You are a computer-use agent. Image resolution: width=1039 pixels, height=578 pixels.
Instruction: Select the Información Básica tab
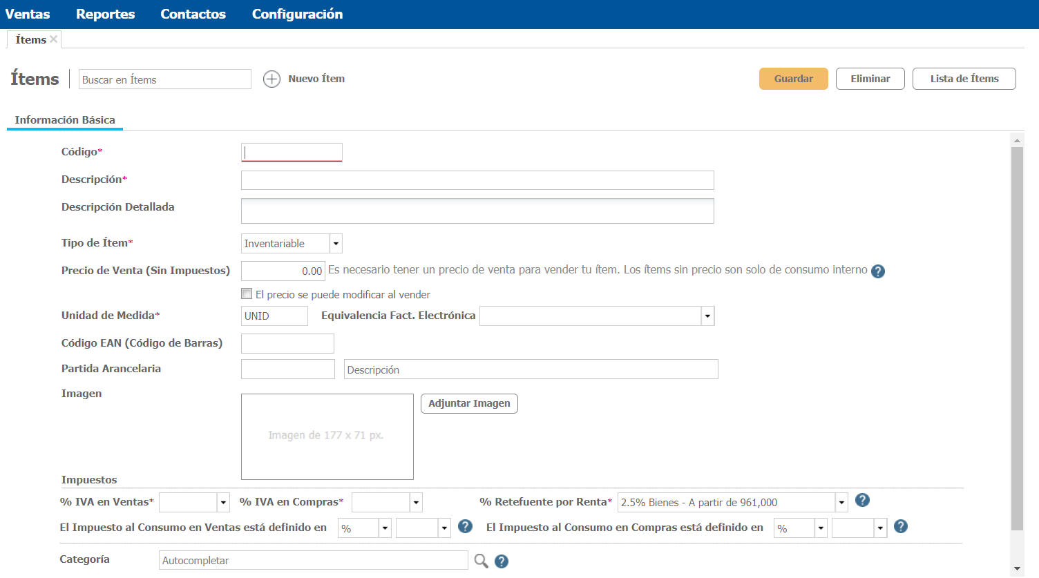(x=65, y=120)
